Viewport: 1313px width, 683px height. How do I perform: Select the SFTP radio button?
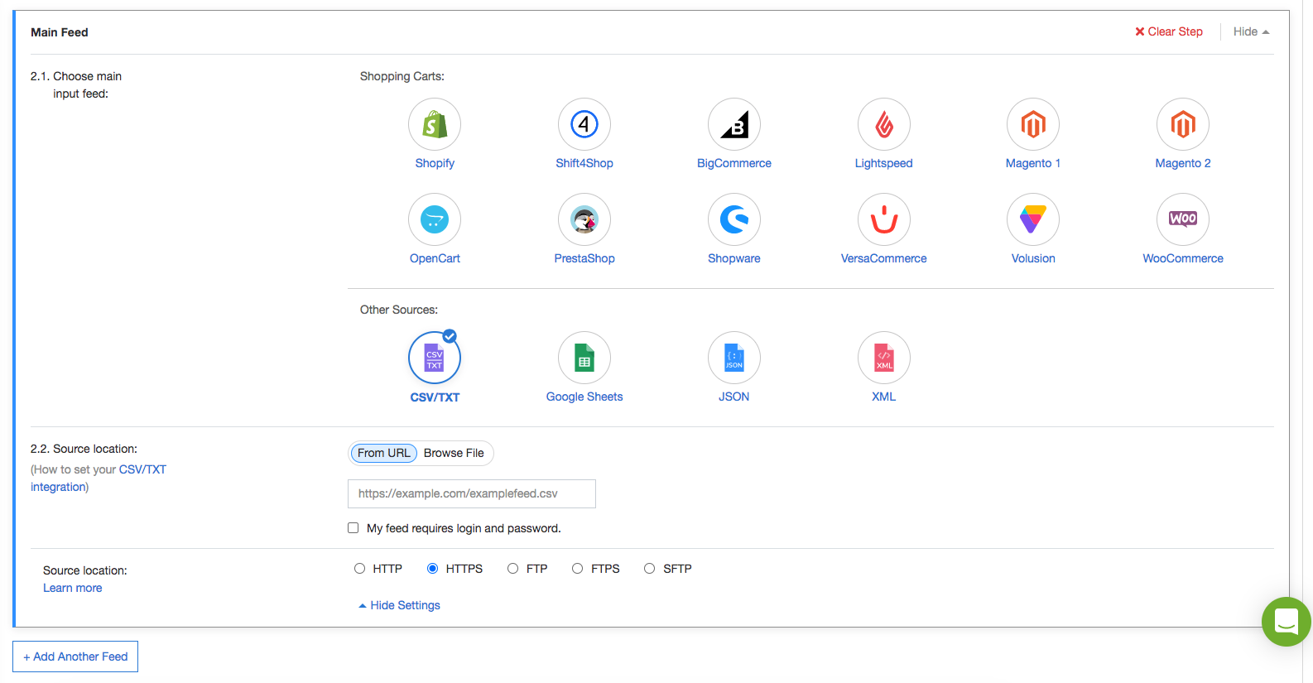tap(650, 569)
